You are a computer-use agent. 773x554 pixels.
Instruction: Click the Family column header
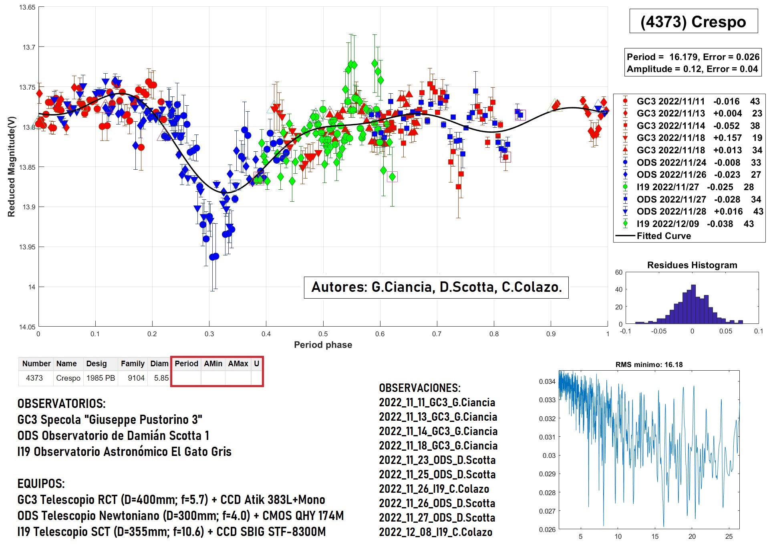(133, 363)
